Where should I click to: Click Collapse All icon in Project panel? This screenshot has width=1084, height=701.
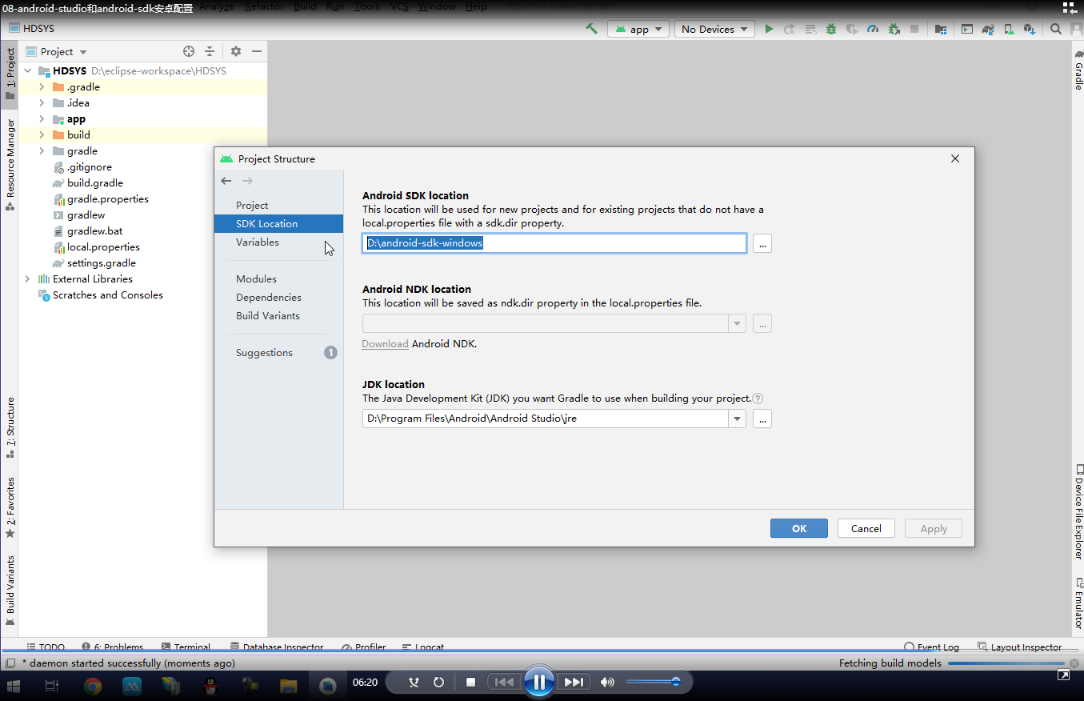210,51
